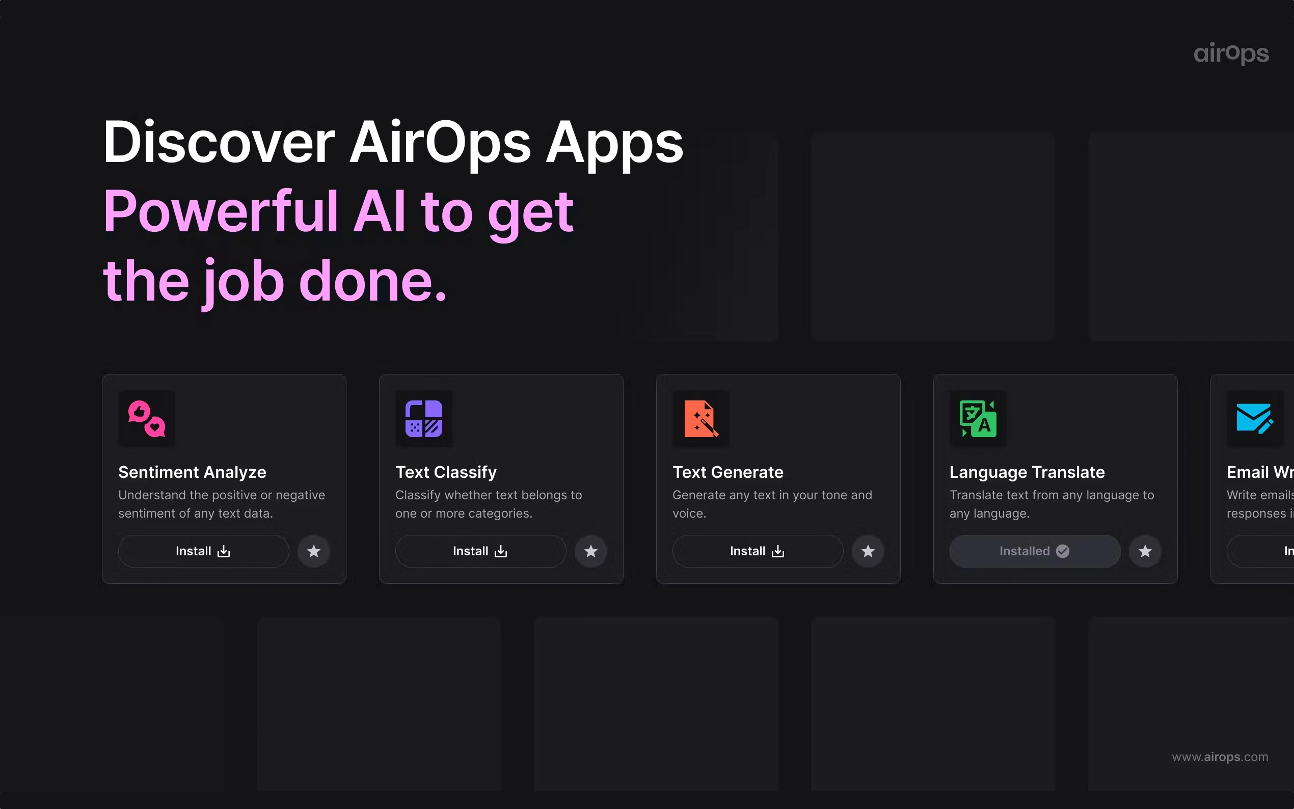Click the Sentiment Analyze chat bubbles icon
This screenshot has height=809, width=1294.
pyautogui.click(x=147, y=418)
